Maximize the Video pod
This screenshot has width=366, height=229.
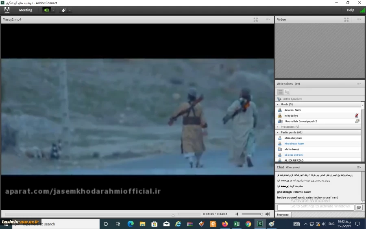tap(346, 20)
